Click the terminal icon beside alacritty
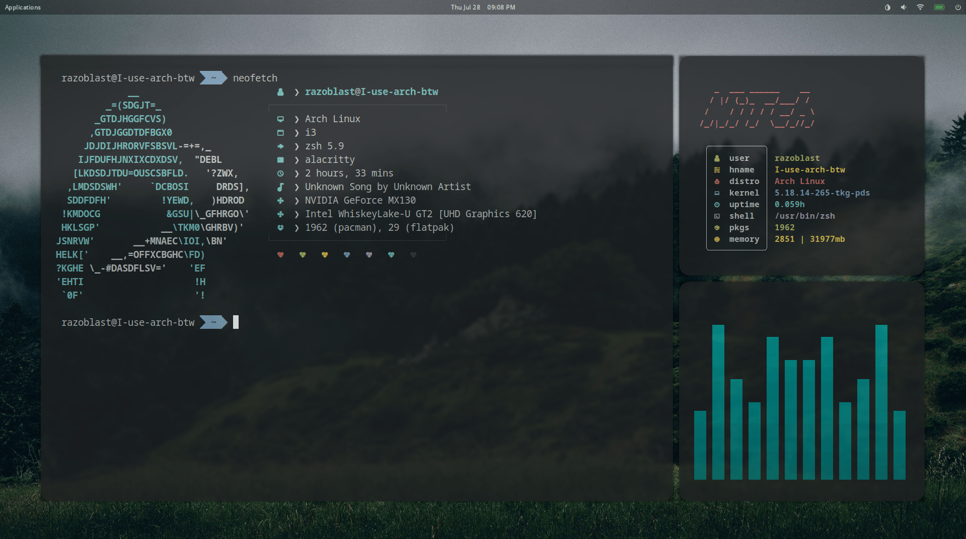 [280, 160]
